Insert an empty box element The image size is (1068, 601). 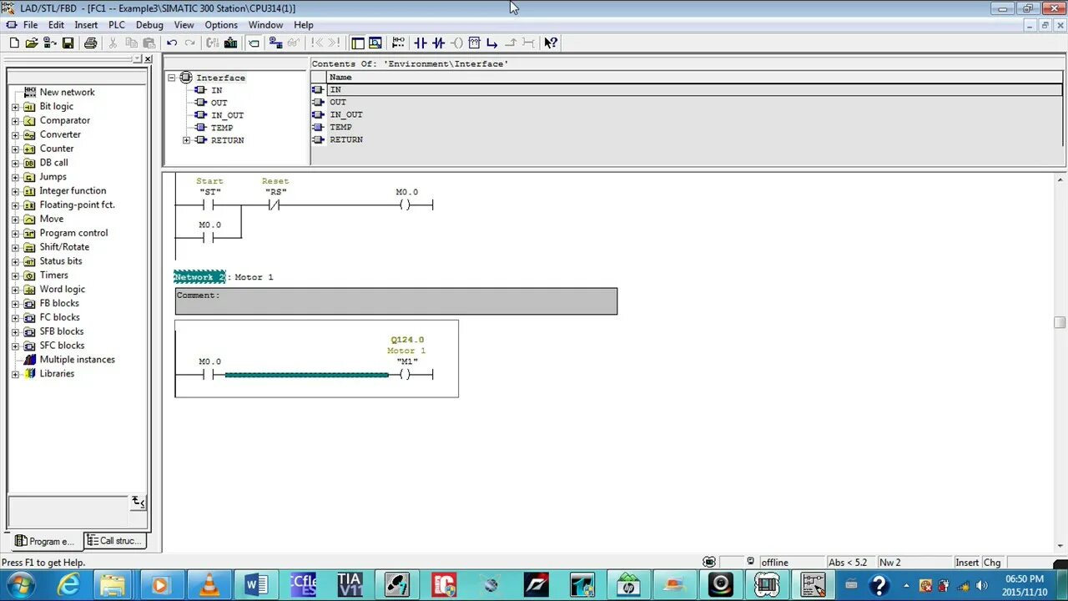click(x=474, y=43)
